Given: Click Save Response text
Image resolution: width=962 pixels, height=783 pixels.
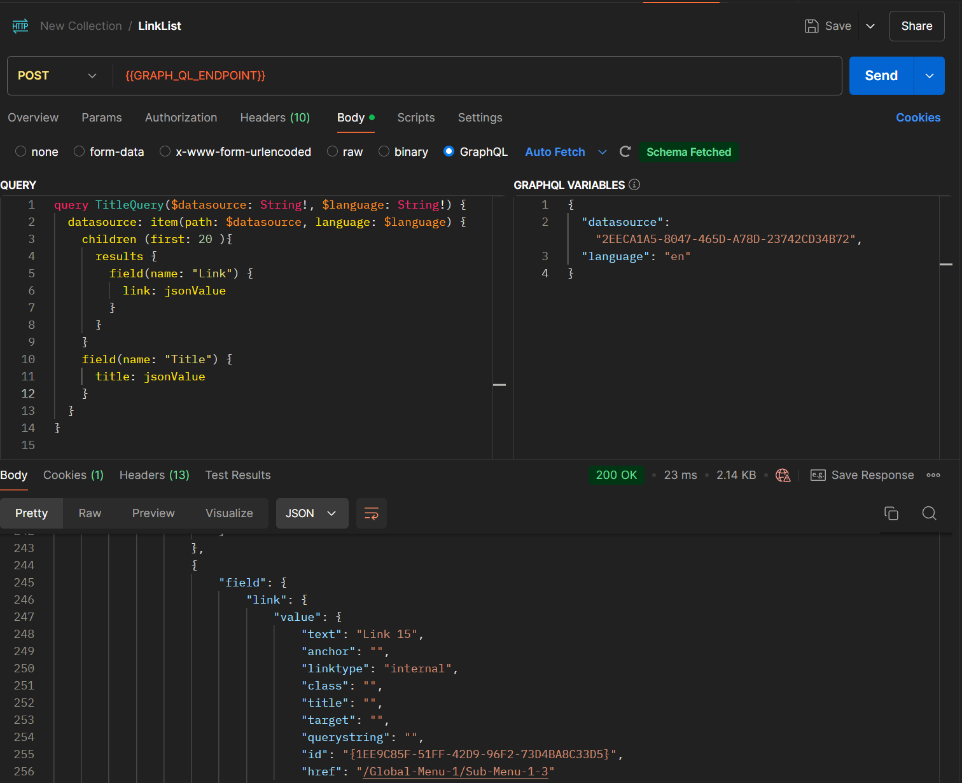Looking at the screenshot, I should click(872, 475).
